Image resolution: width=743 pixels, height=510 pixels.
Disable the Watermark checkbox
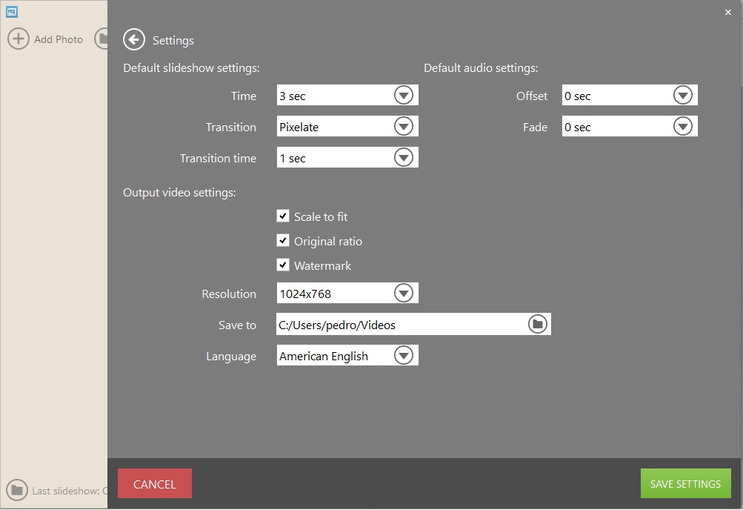[x=283, y=265]
